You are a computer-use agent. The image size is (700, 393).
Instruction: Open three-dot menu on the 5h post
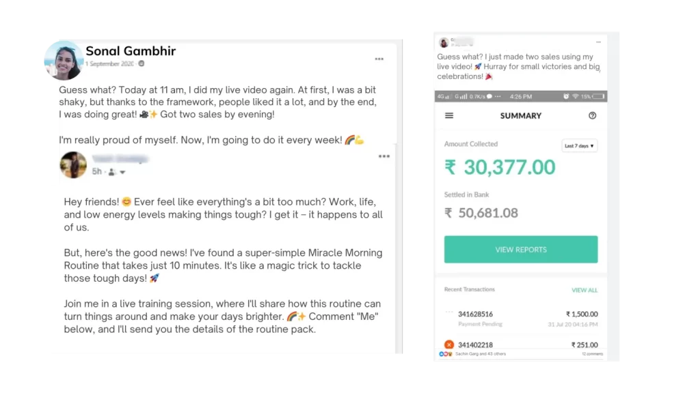[384, 156]
